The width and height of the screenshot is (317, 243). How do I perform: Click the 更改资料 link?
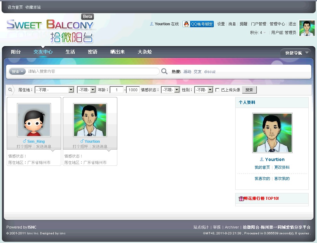[282, 167]
